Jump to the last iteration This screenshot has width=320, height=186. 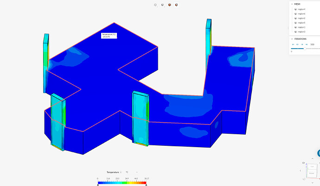pyautogui.click(x=307, y=44)
